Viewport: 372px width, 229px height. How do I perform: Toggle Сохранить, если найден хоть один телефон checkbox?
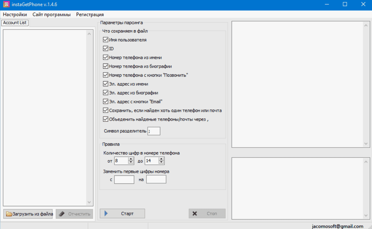pos(105,110)
